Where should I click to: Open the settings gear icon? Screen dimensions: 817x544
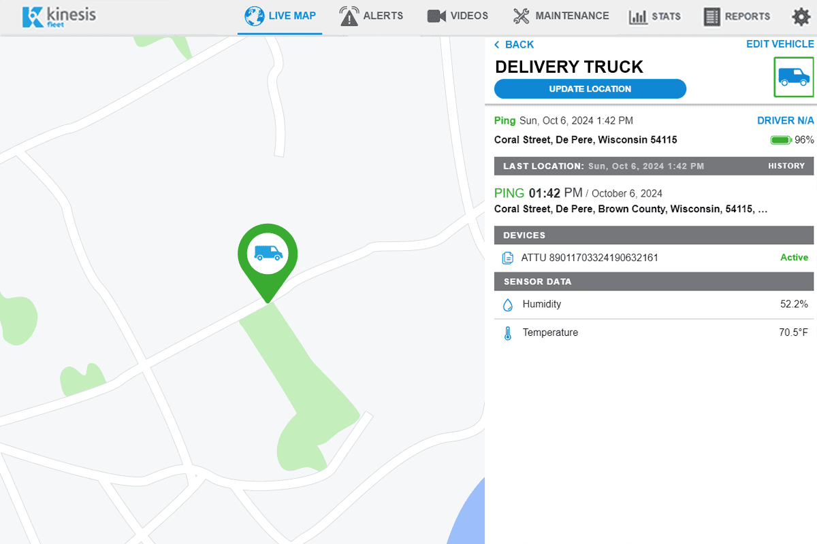tap(801, 17)
